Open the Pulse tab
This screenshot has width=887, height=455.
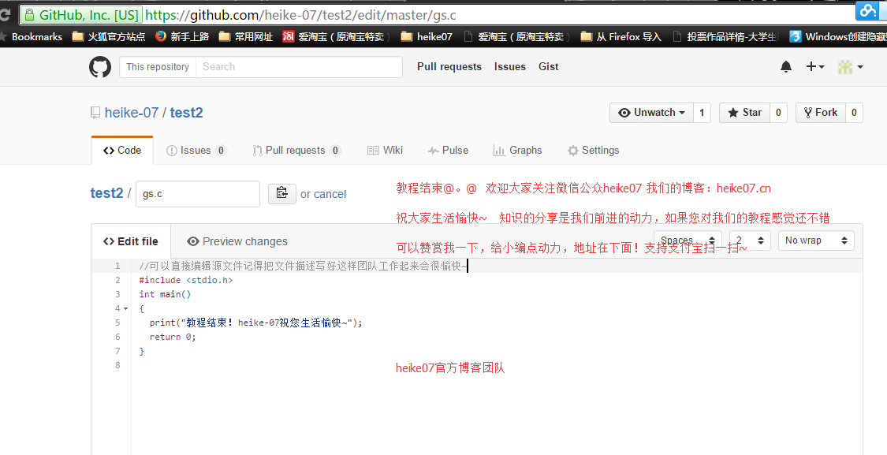pos(448,151)
